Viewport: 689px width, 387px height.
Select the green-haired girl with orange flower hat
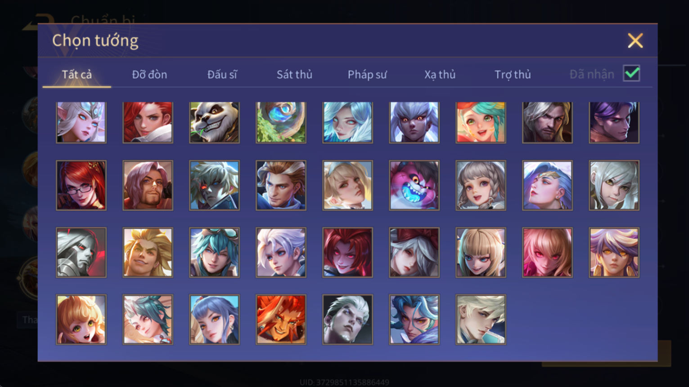[481, 122]
